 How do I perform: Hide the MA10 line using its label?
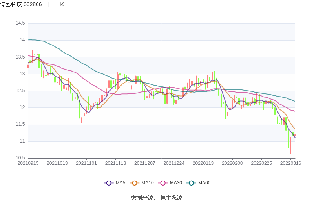pos(147,183)
